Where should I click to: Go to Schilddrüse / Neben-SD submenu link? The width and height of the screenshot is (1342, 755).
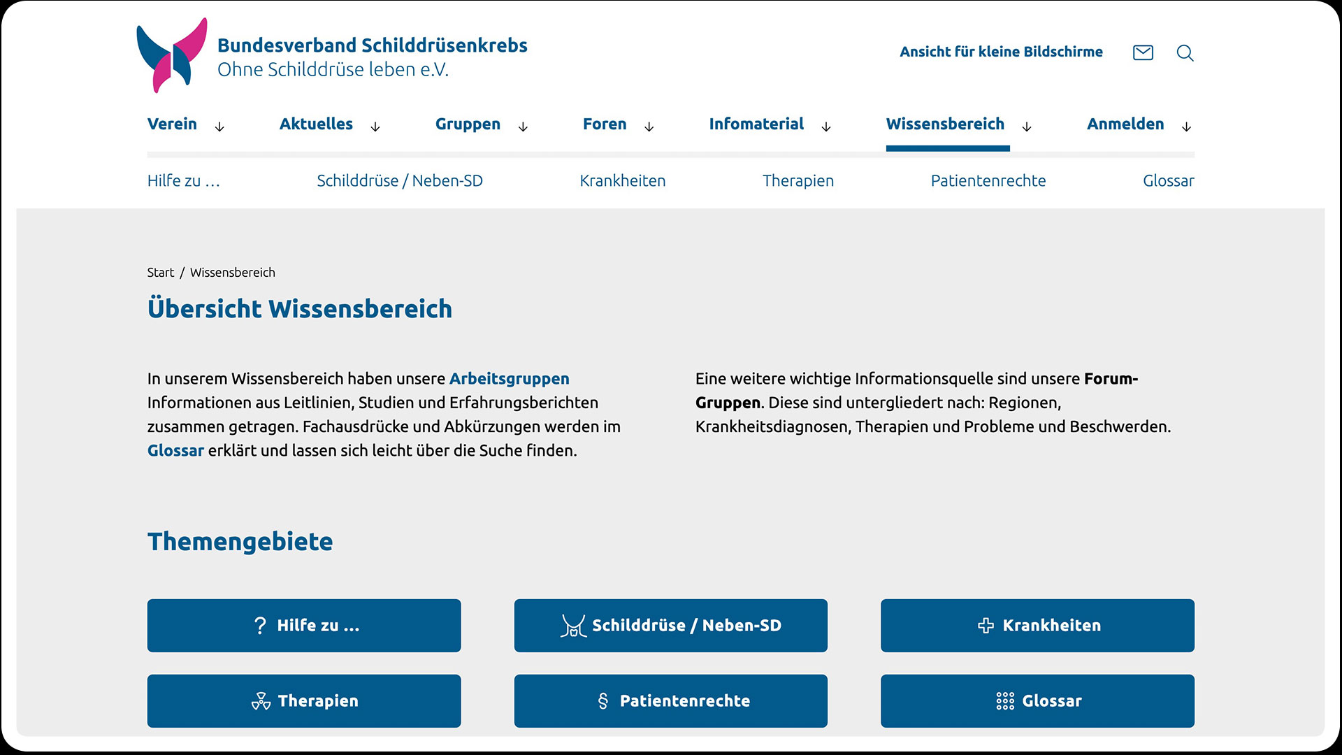coord(400,180)
